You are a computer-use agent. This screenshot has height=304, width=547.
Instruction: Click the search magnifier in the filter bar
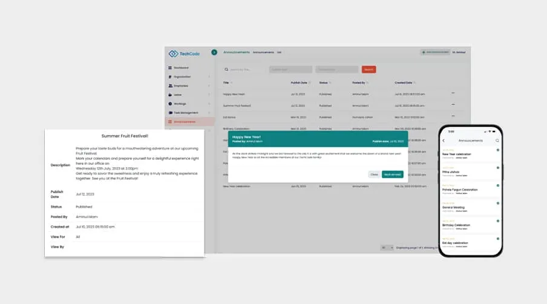tap(226, 70)
